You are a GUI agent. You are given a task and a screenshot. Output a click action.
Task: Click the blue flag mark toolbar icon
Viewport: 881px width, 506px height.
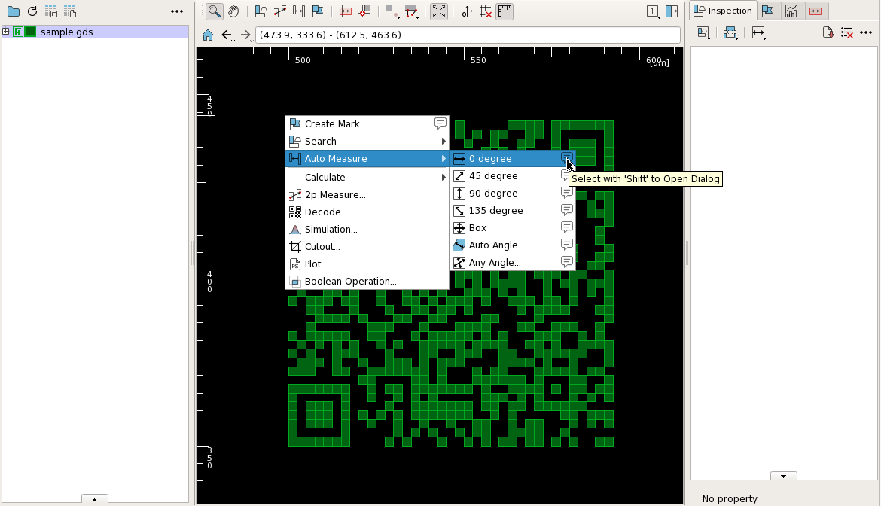(x=318, y=11)
